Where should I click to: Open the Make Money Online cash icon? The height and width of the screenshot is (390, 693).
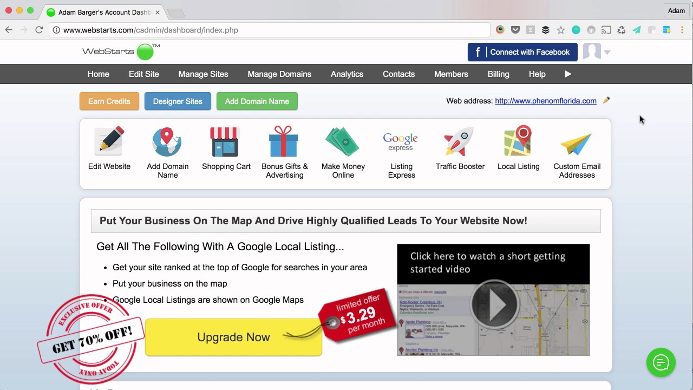(342, 142)
